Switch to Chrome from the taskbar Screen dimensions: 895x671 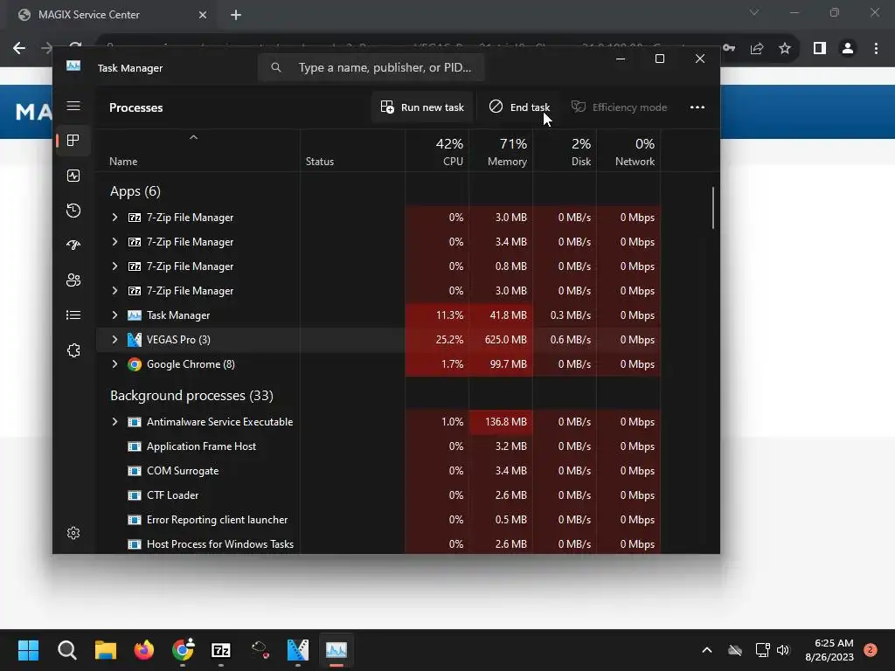pos(183,650)
